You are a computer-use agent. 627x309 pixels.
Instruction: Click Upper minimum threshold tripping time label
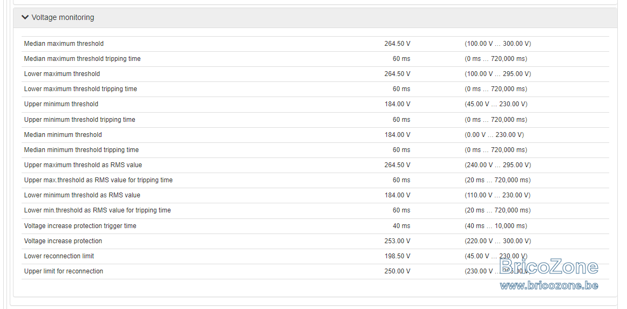click(79, 120)
